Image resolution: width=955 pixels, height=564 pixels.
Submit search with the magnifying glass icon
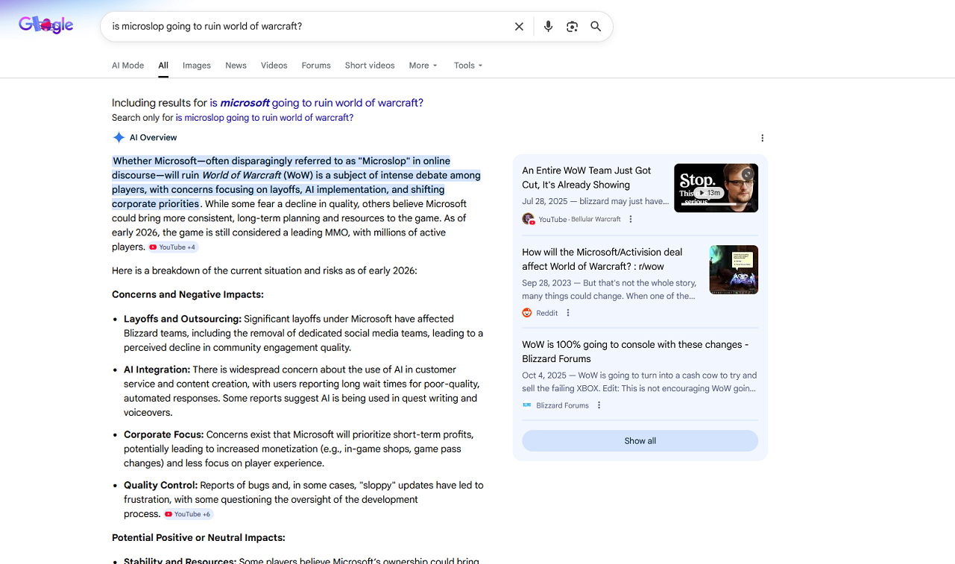(596, 27)
